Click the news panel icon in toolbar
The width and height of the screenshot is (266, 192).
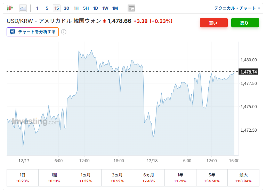[131, 8]
